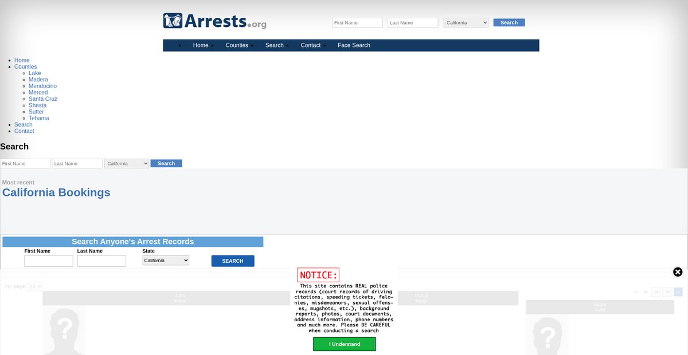Open State dropdown in Arrest Records search

166,261
